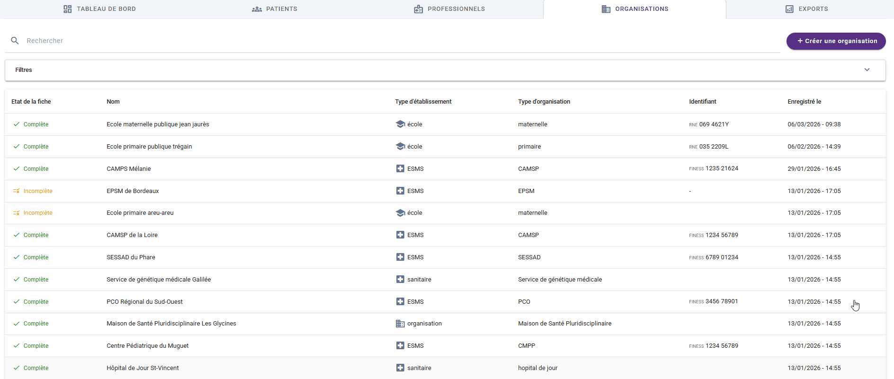
Task: Click school icon for Ecole primaire areu-areu
Action: point(400,213)
